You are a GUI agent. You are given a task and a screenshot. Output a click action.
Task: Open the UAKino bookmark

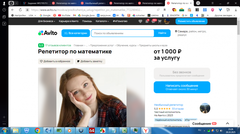[x=153, y=15]
